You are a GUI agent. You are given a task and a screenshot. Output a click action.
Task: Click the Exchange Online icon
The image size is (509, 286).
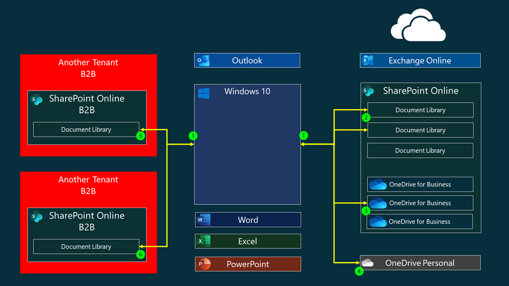(368, 61)
